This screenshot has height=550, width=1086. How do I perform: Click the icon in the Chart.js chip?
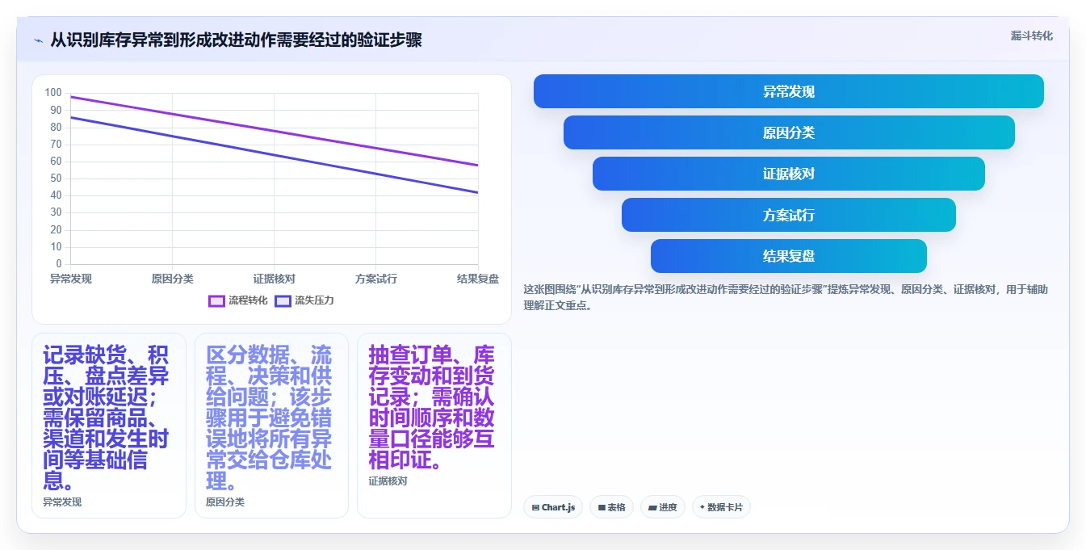[x=535, y=508]
